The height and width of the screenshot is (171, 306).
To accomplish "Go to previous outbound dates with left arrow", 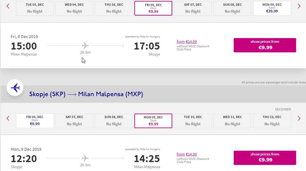I will point(8,6).
